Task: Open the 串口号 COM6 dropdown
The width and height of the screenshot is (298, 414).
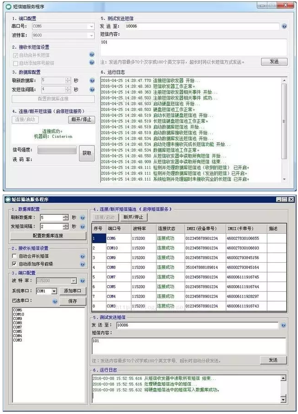Action: click(91, 26)
